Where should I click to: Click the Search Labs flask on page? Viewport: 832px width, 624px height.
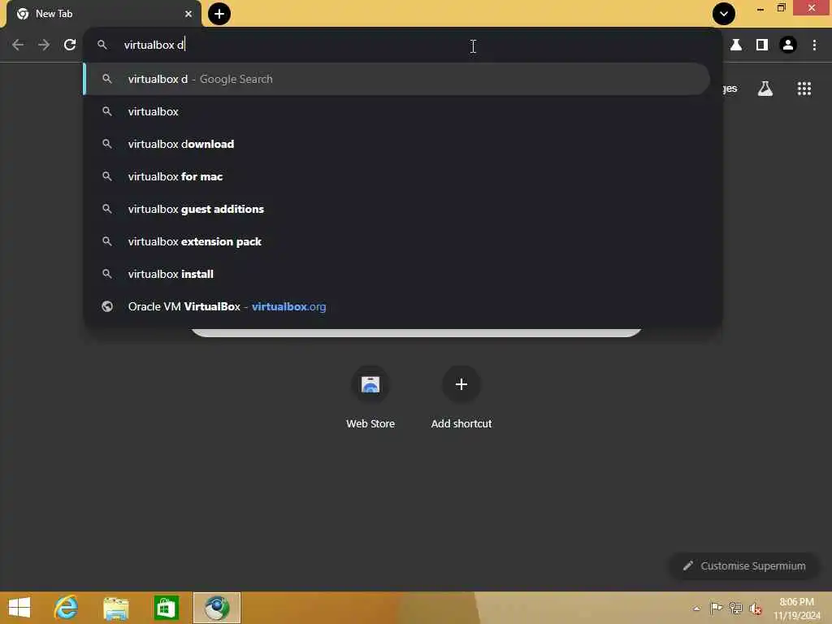pyautogui.click(x=765, y=89)
